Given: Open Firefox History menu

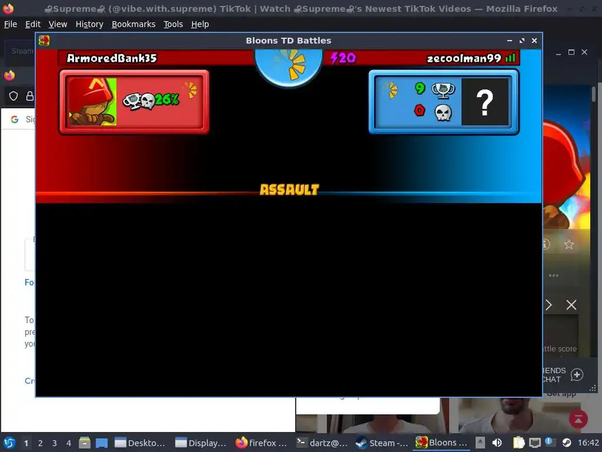Looking at the screenshot, I should click(x=89, y=24).
